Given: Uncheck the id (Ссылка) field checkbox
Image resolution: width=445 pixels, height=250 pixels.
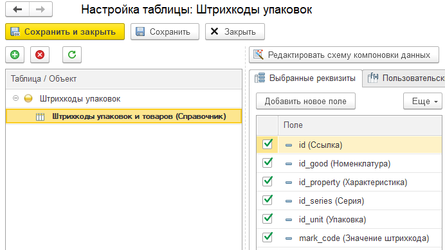Looking at the screenshot, I should pyautogui.click(x=268, y=144).
